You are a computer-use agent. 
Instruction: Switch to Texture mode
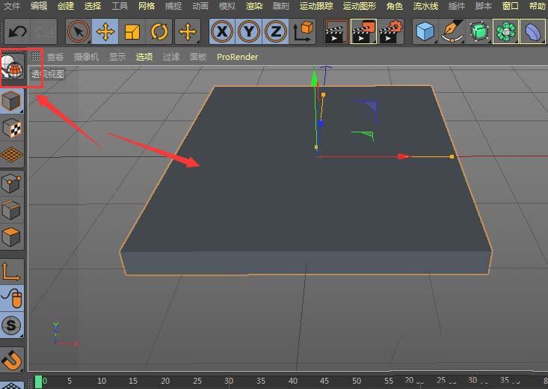(11, 128)
